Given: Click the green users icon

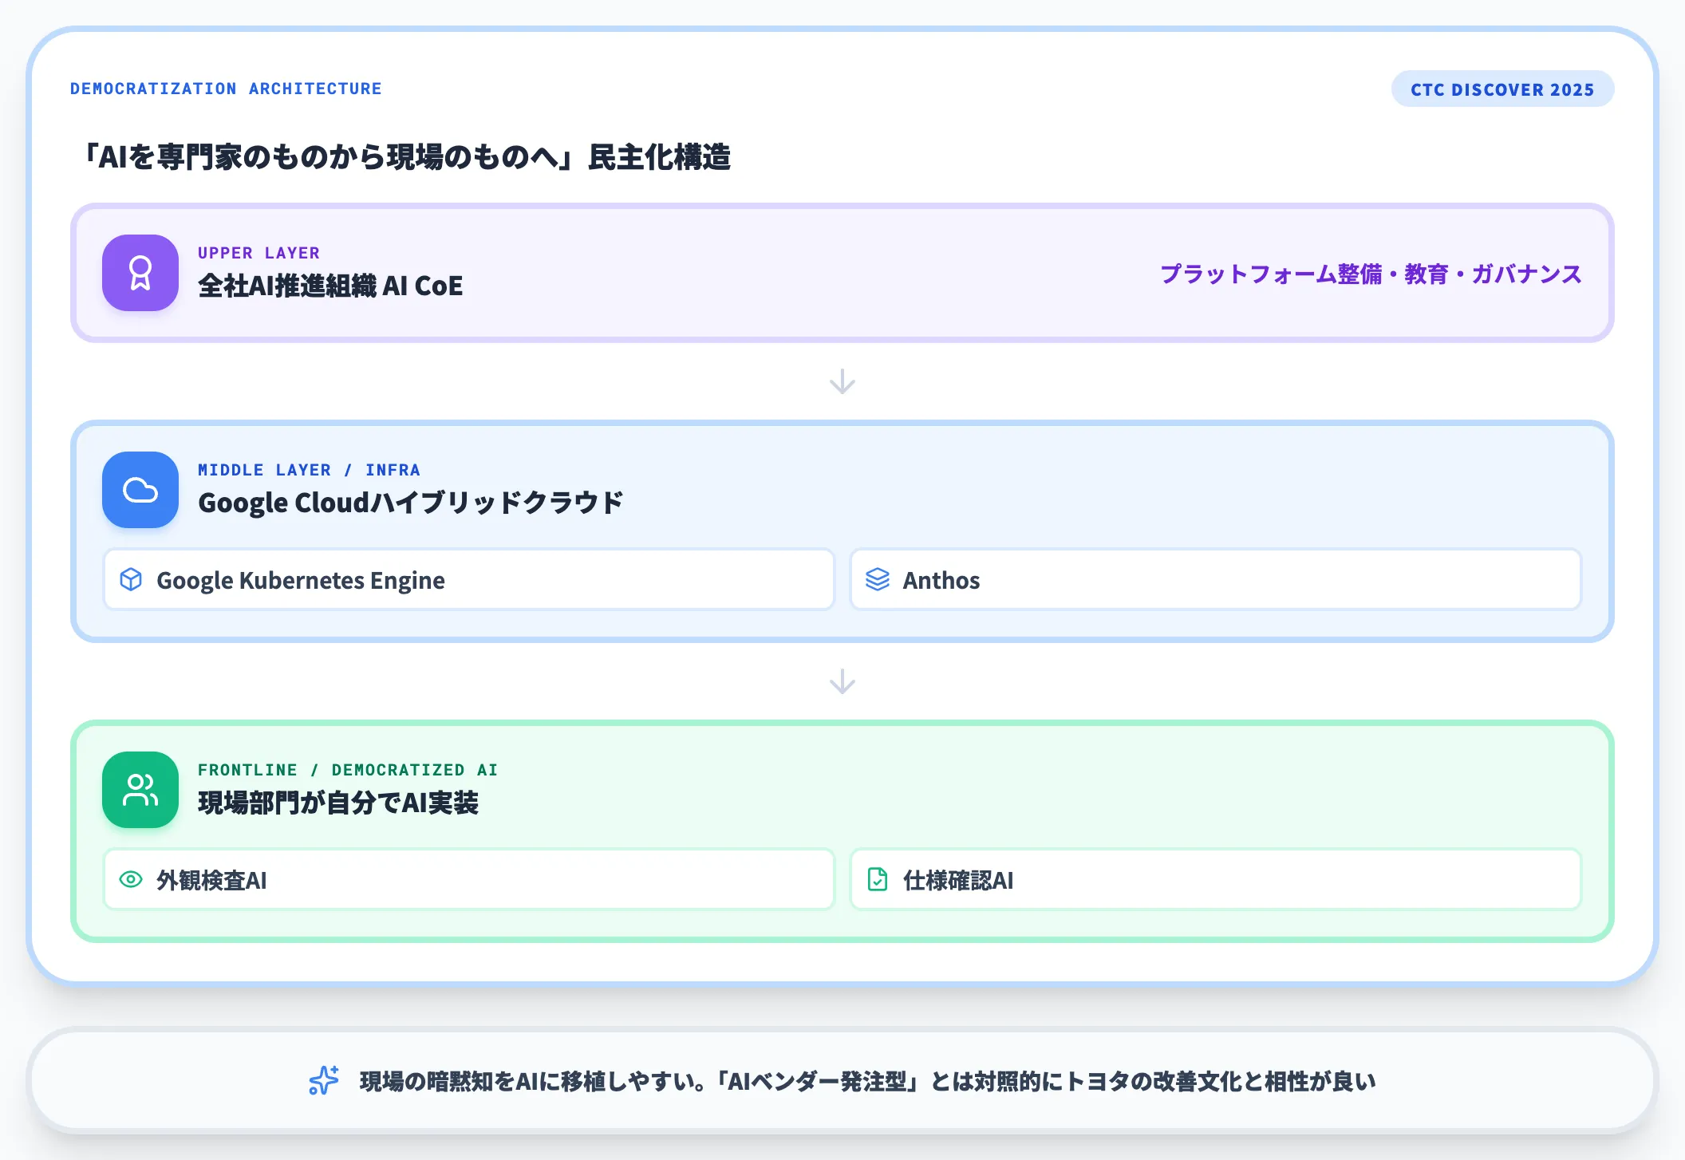Looking at the screenshot, I should coord(140,790).
